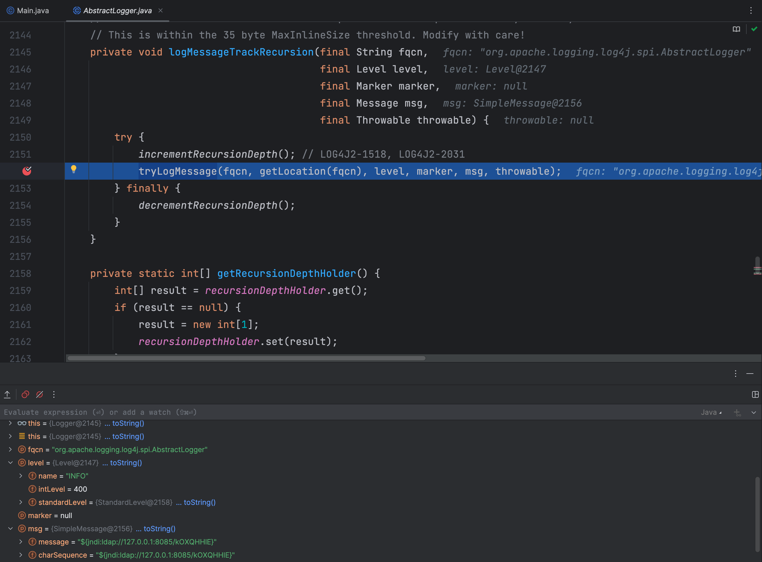Viewport: 762px width, 562px height.
Task: Click the vertical editor scrollbar thumb
Action: point(758,265)
